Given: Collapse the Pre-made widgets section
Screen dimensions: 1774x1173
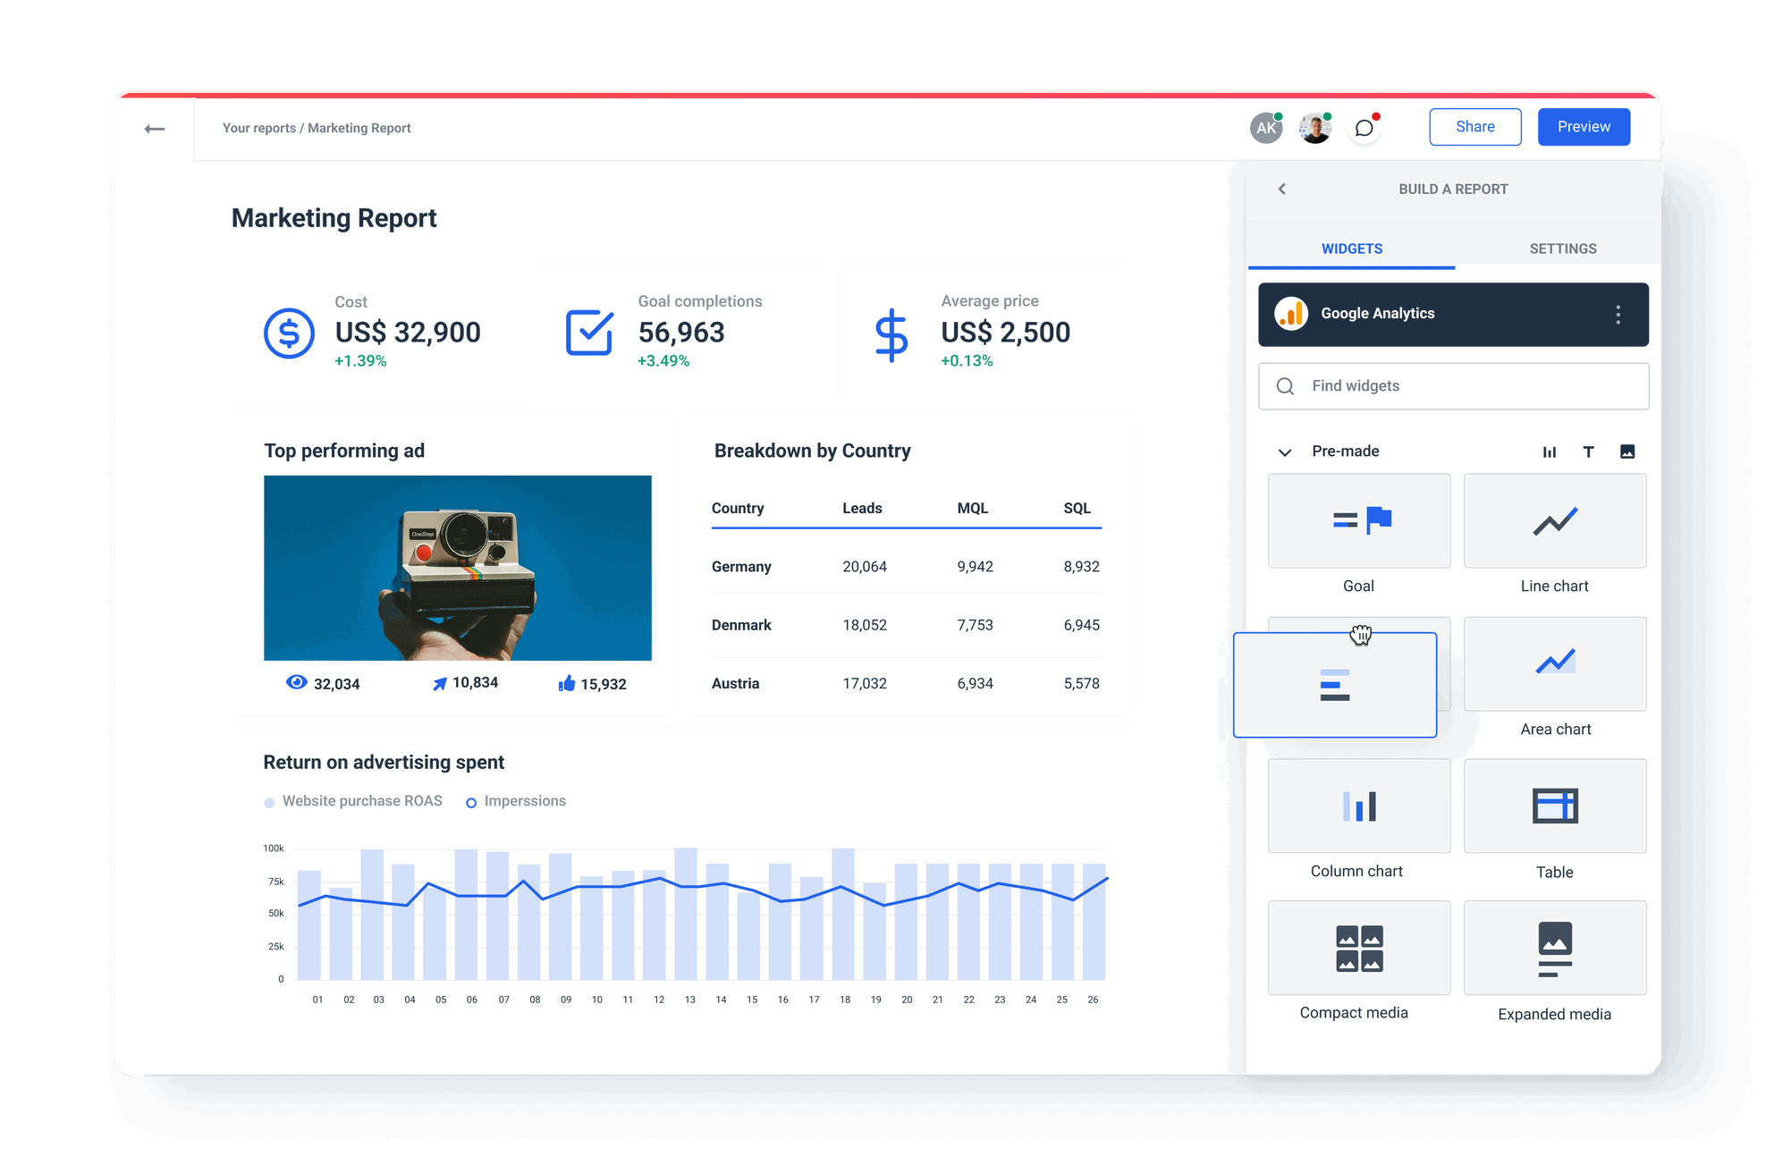Looking at the screenshot, I should tap(1285, 451).
